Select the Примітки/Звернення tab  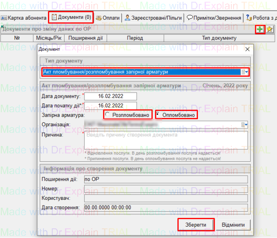click(214, 18)
